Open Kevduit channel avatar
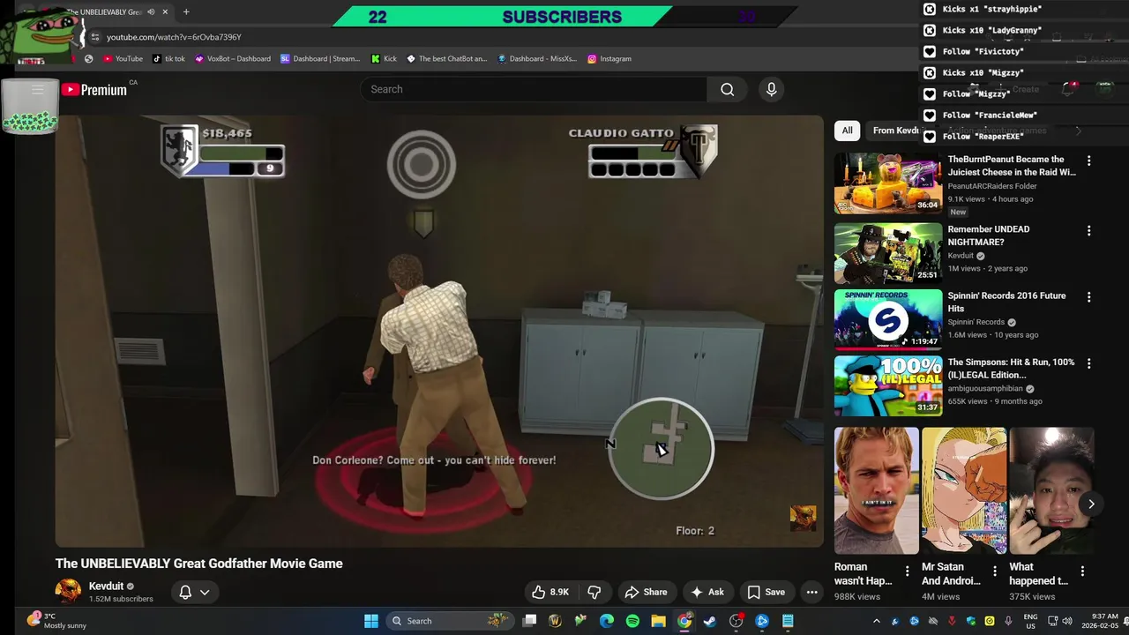Image resolution: width=1129 pixels, height=635 pixels. pyautogui.click(x=68, y=592)
